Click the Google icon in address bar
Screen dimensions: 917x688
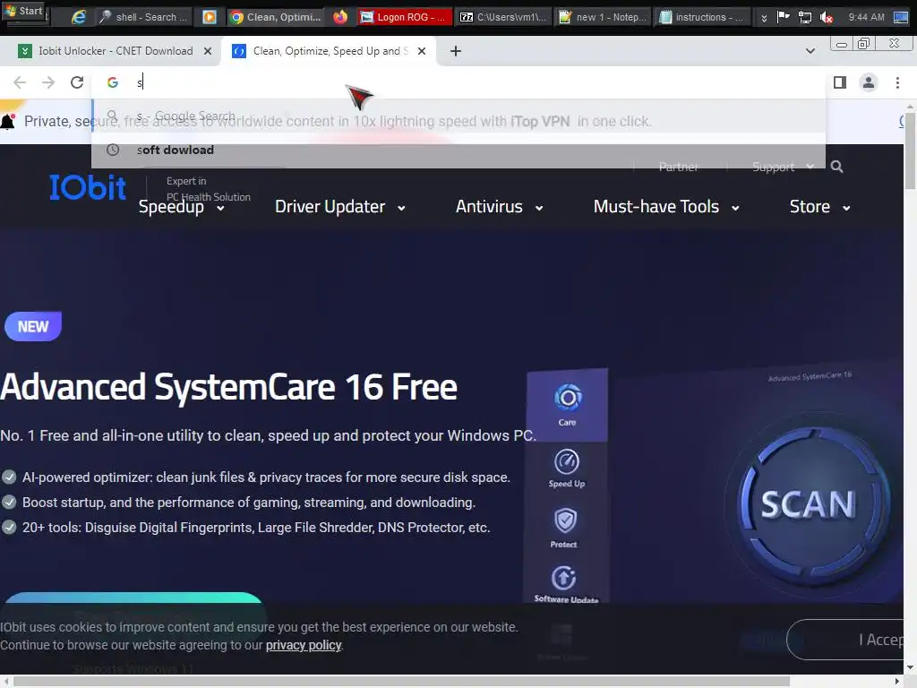113,82
